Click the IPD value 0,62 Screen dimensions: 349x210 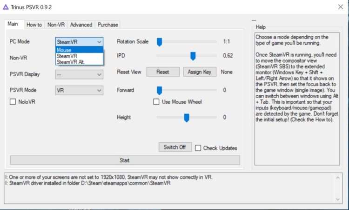click(x=228, y=56)
